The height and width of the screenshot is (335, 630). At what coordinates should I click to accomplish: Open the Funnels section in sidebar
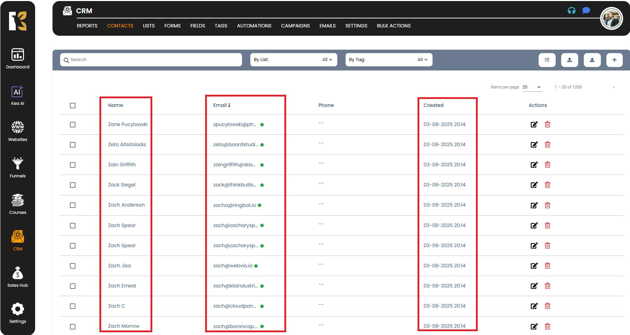point(17,167)
